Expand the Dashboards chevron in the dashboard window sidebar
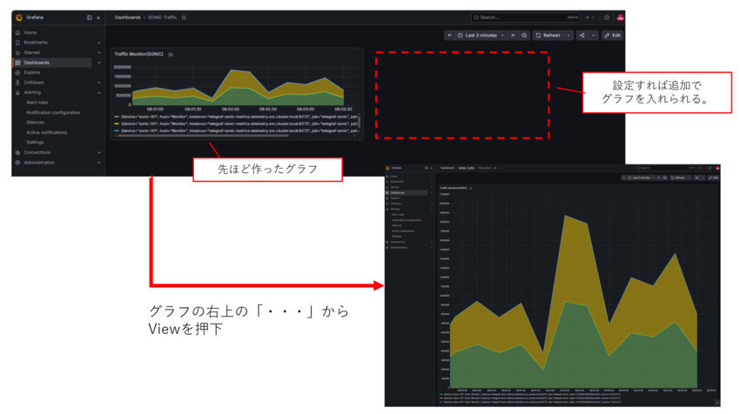The width and height of the screenshot is (740, 414). [x=99, y=63]
